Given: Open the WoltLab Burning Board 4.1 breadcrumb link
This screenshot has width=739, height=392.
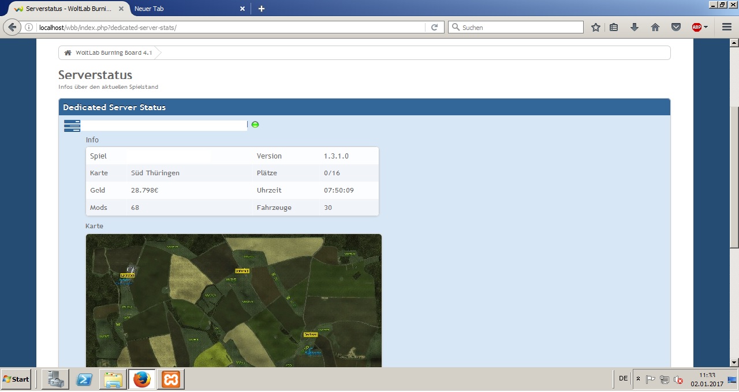Looking at the screenshot, I should pyautogui.click(x=114, y=53).
